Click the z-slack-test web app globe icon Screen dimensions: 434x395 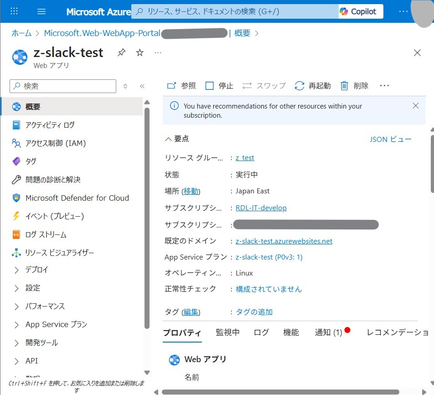(x=20, y=57)
